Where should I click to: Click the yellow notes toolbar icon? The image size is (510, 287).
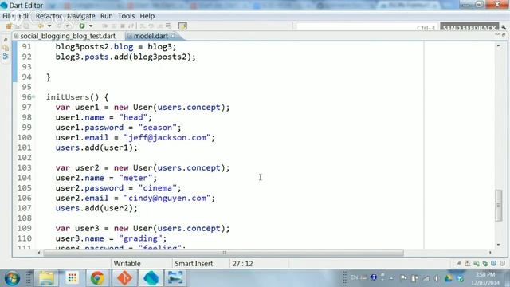pos(182,26)
